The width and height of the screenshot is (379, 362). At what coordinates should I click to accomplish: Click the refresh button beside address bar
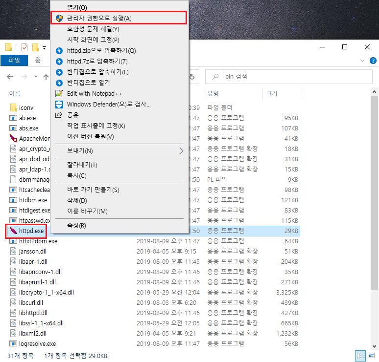click(x=192, y=77)
